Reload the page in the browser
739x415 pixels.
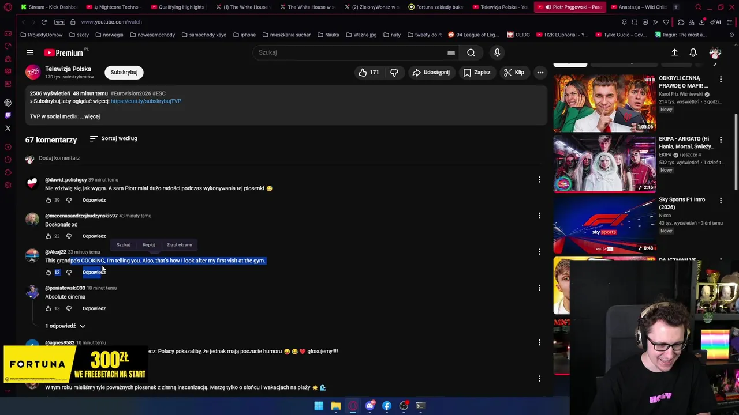pos(44,22)
